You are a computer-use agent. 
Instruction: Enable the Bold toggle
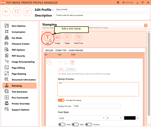tap(62, 124)
